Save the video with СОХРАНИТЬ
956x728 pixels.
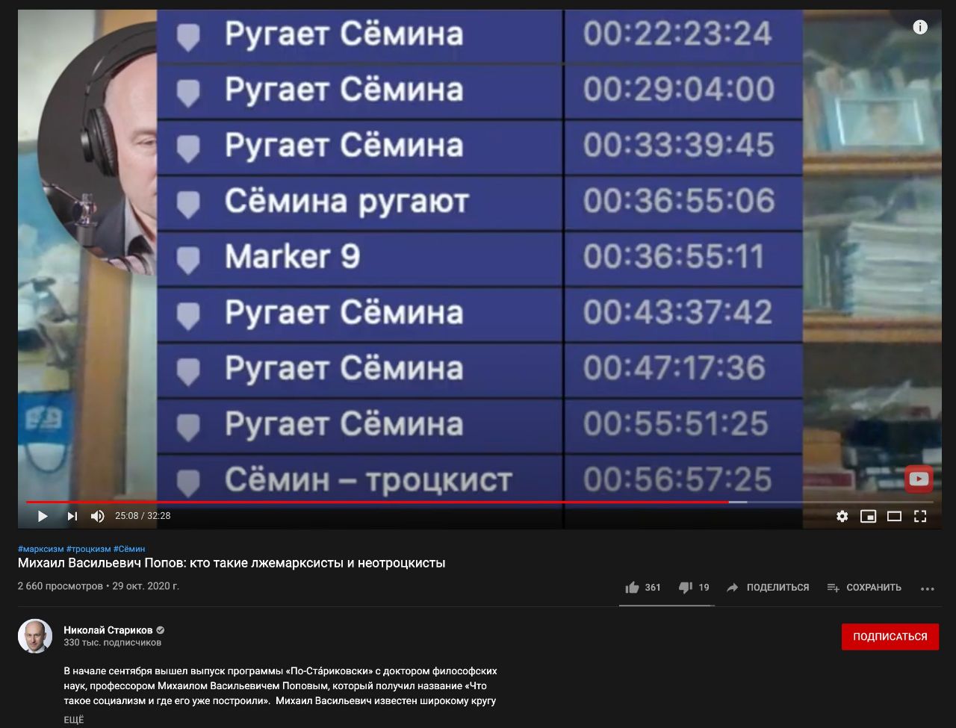pyautogui.click(x=864, y=588)
